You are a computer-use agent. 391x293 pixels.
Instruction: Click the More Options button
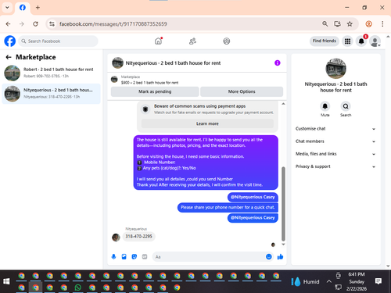(x=242, y=91)
